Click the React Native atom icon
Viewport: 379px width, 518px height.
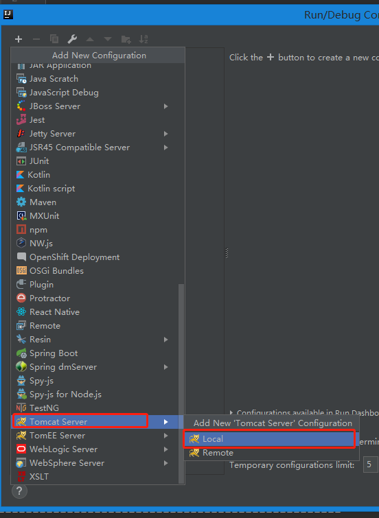pyautogui.click(x=21, y=312)
